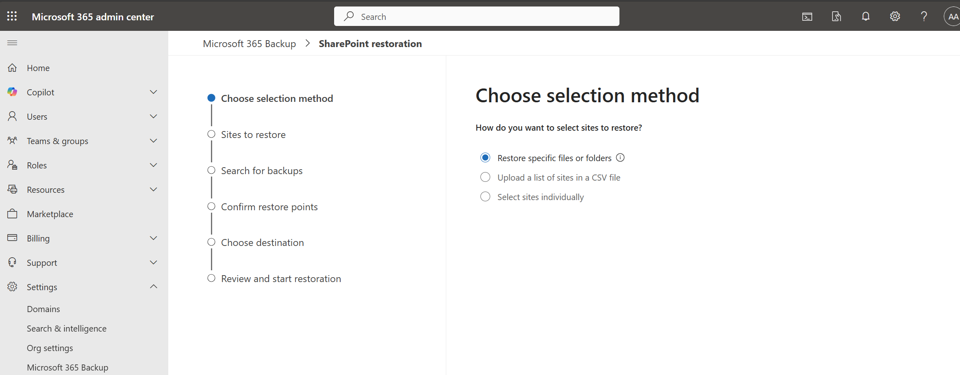Choose Upload a list of sites in CSV
960x375 pixels.
tap(485, 177)
